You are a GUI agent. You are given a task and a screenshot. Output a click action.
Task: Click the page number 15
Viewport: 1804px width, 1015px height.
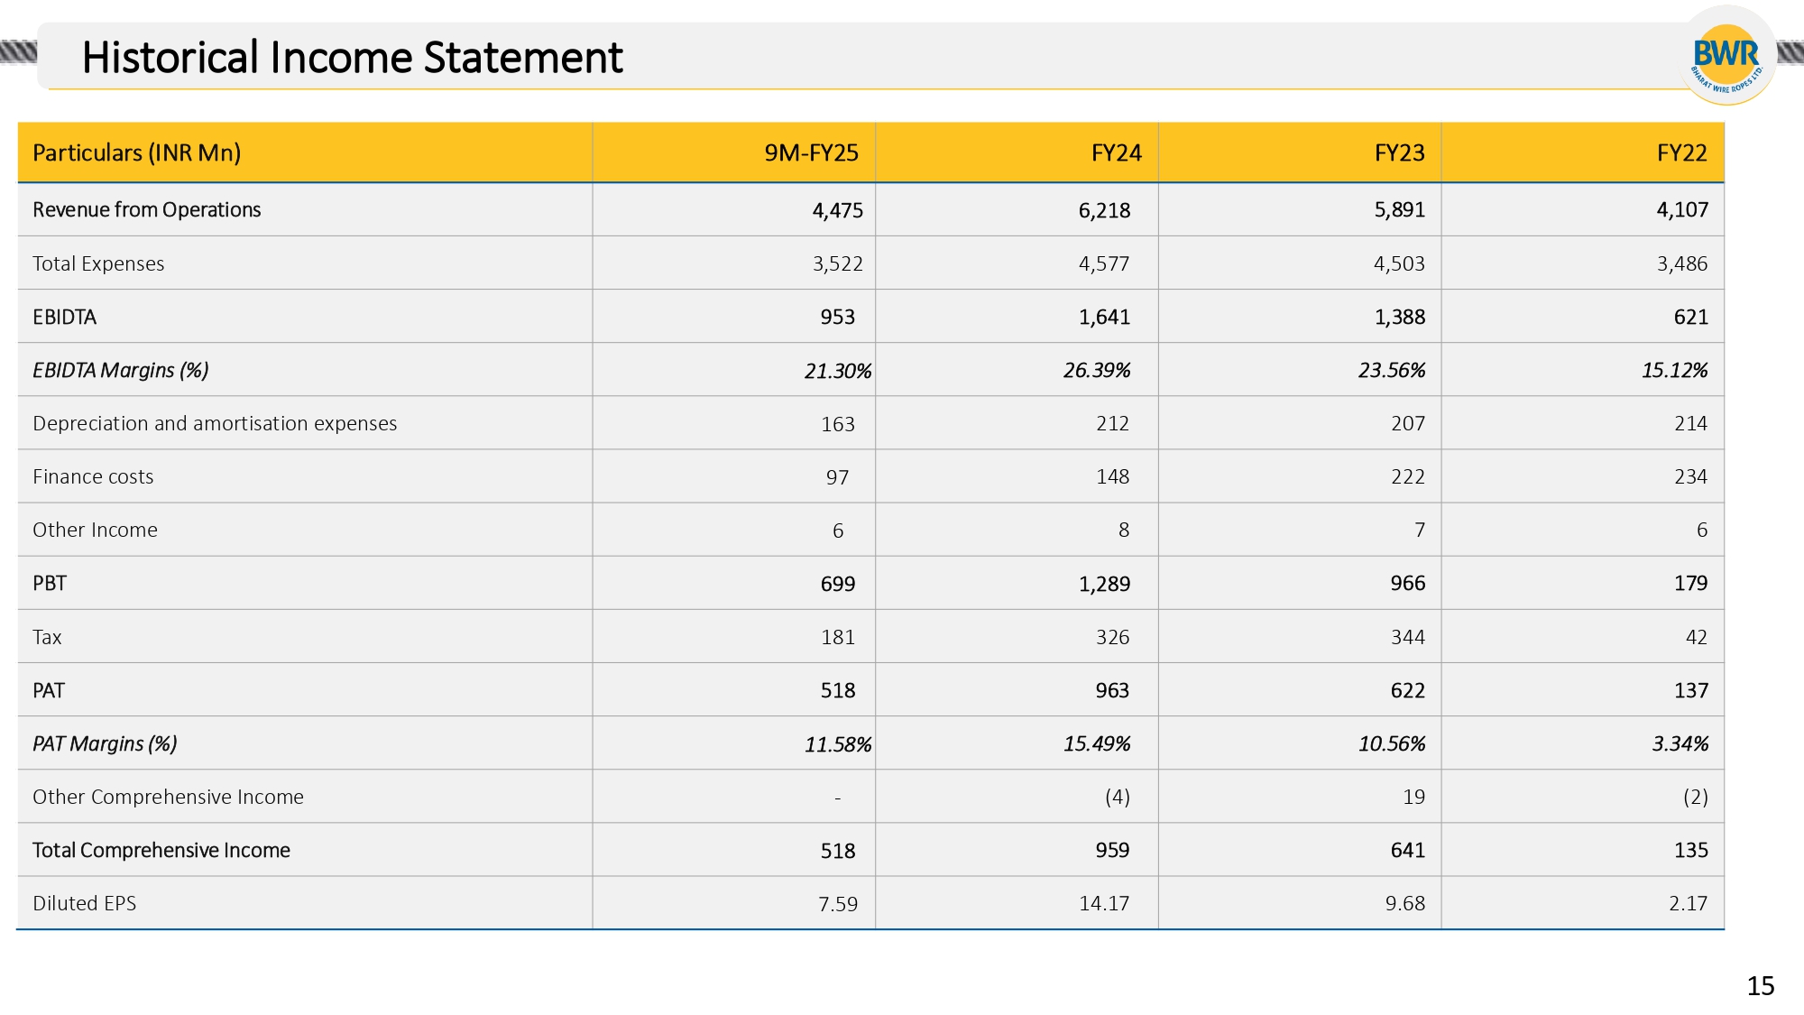(1760, 985)
